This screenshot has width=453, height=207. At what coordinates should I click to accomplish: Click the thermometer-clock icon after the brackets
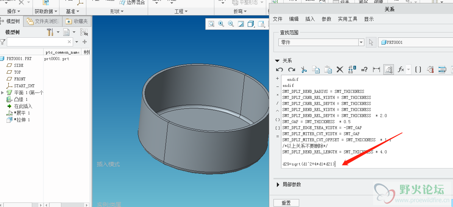[431, 70]
